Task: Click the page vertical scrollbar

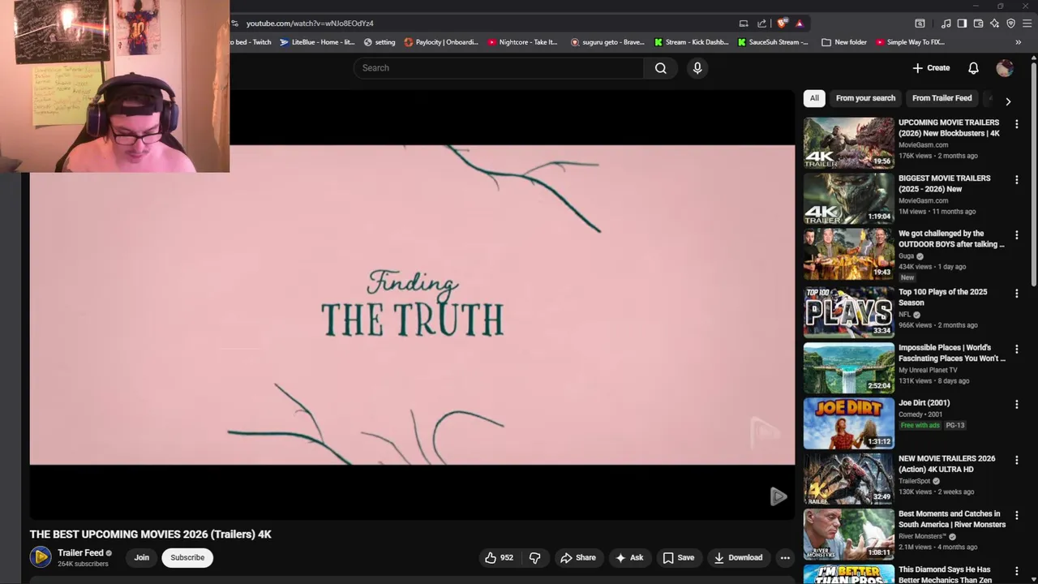Action: tap(1034, 174)
